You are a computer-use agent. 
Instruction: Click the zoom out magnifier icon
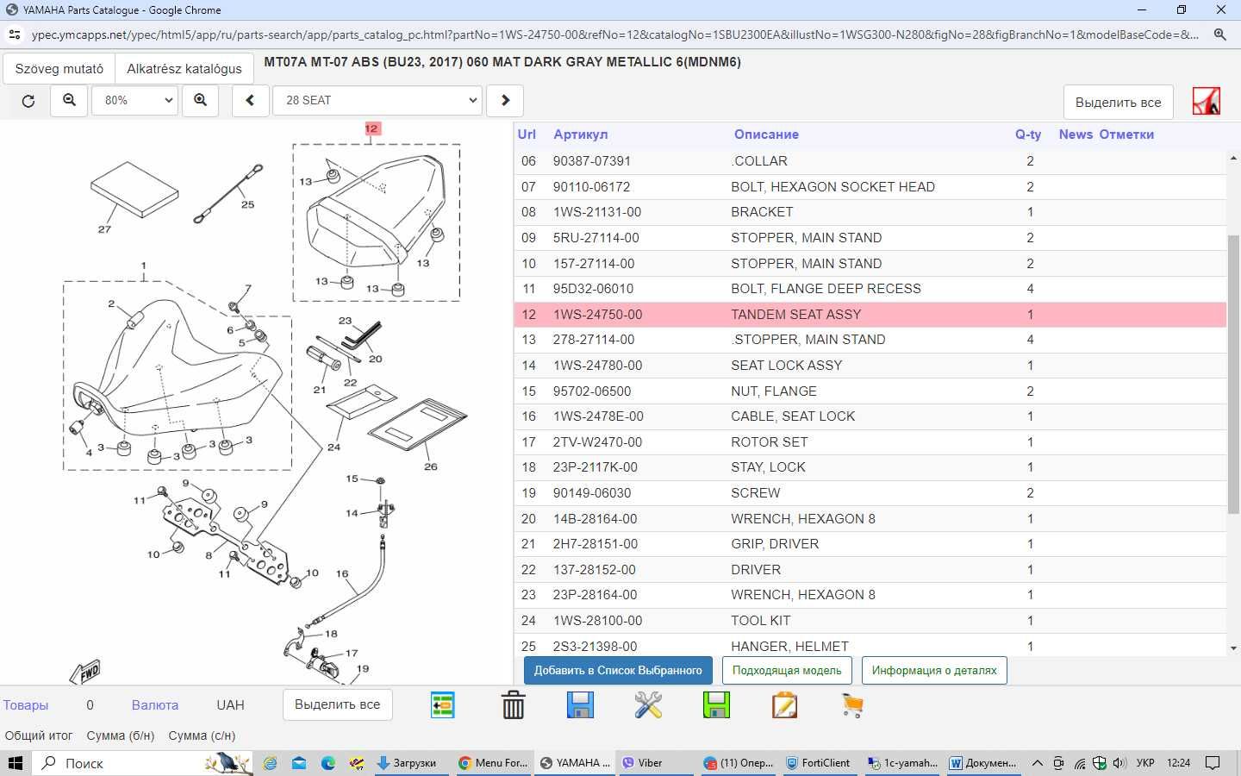(x=70, y=101)
